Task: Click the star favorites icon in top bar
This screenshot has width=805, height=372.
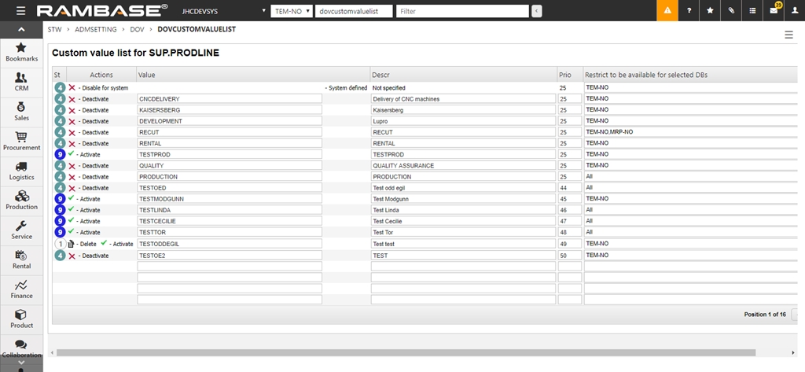Action: coord(711,11)
